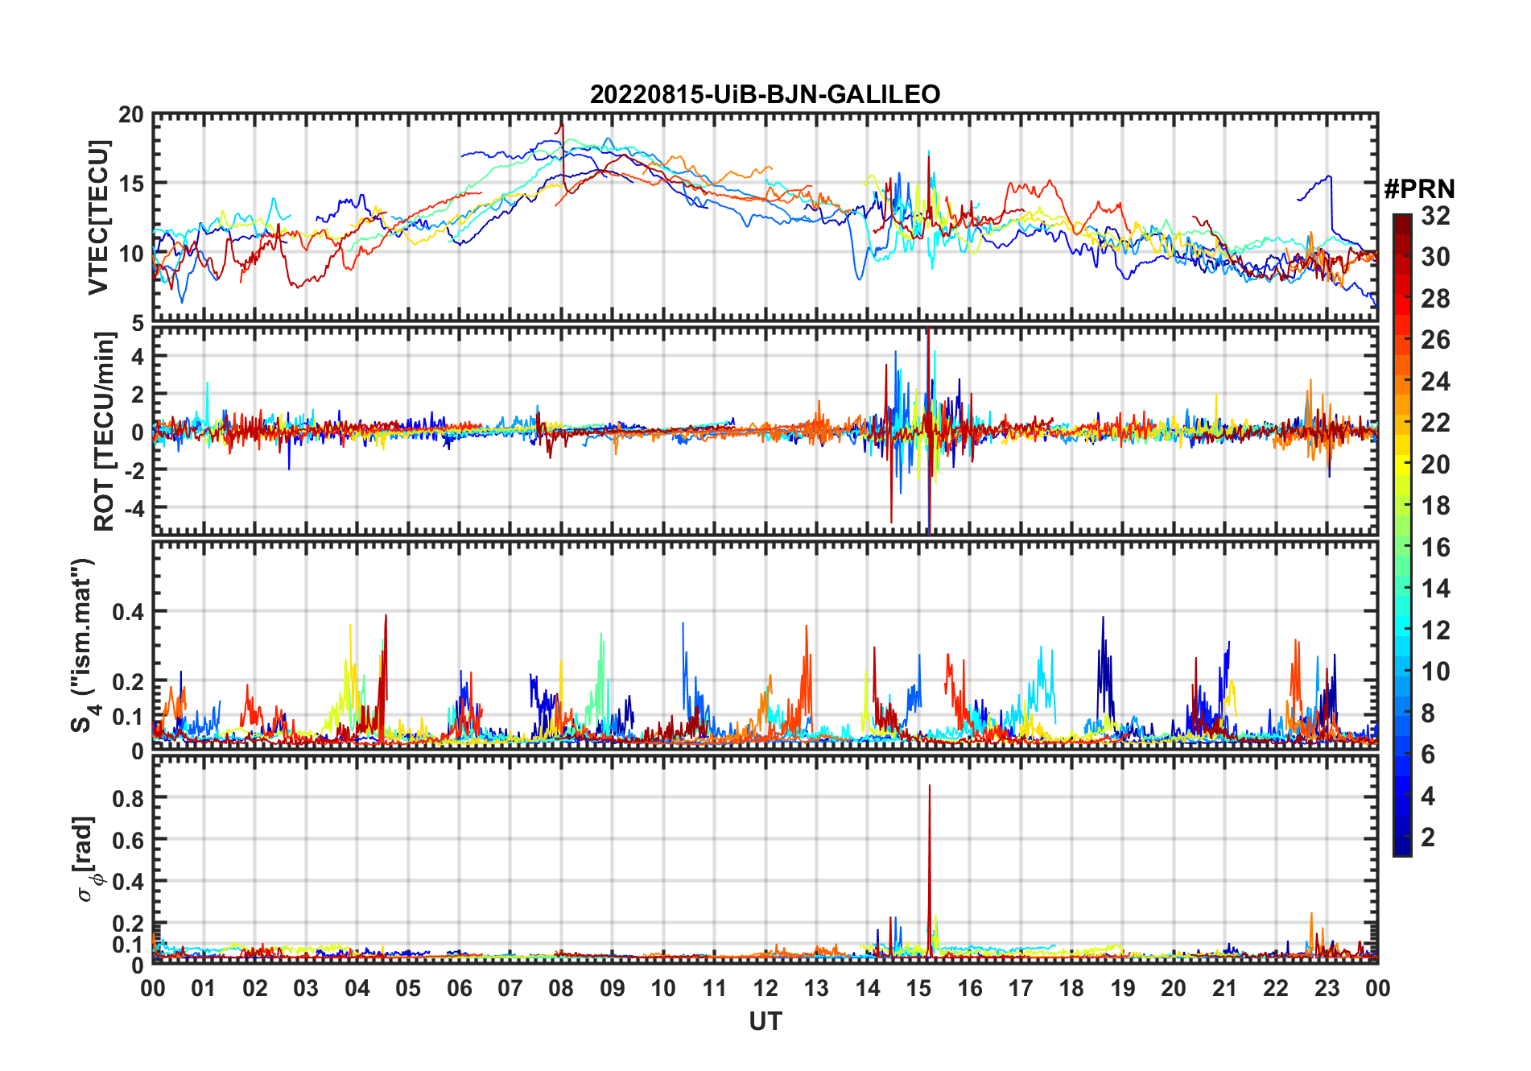Click S4 axis tick label "0.4"
The image size is (1531, 1071).
coord(129,612)
